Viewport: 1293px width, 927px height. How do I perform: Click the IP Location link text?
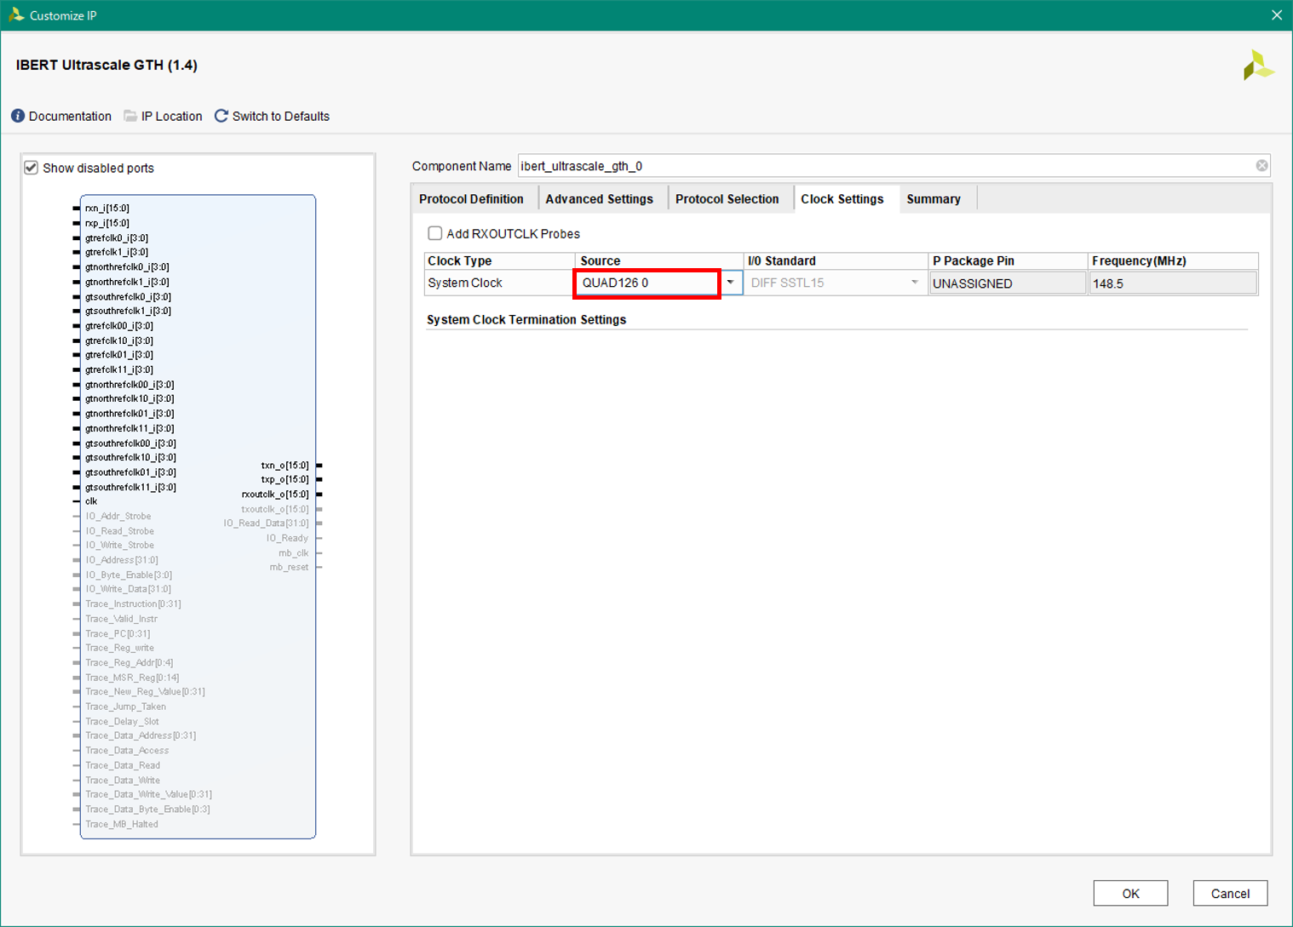pos(171,116)
